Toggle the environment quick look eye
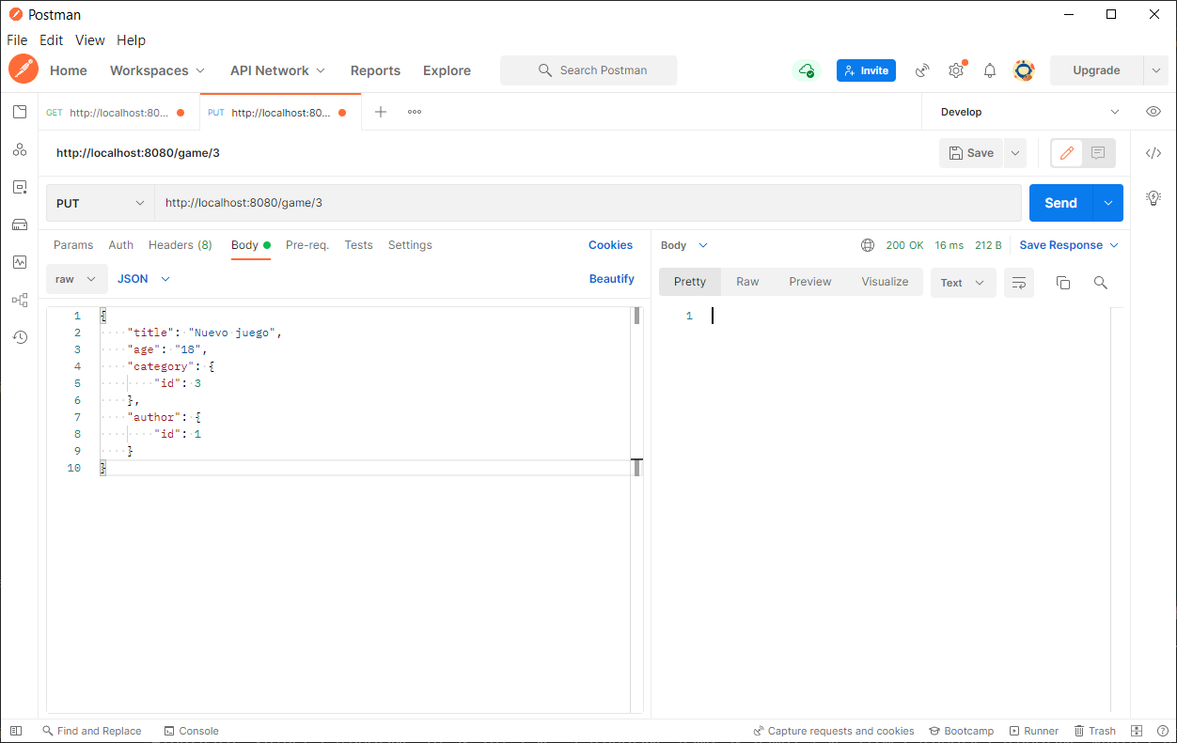The height and width of the screenshot is (743, 1177). tap(1153, 112)
